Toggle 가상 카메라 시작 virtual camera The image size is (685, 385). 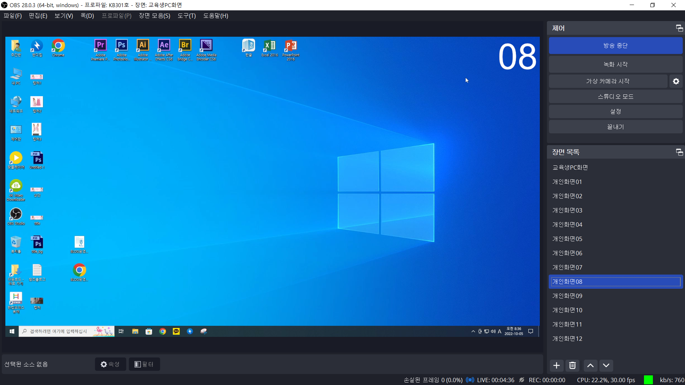click(608, 81)
